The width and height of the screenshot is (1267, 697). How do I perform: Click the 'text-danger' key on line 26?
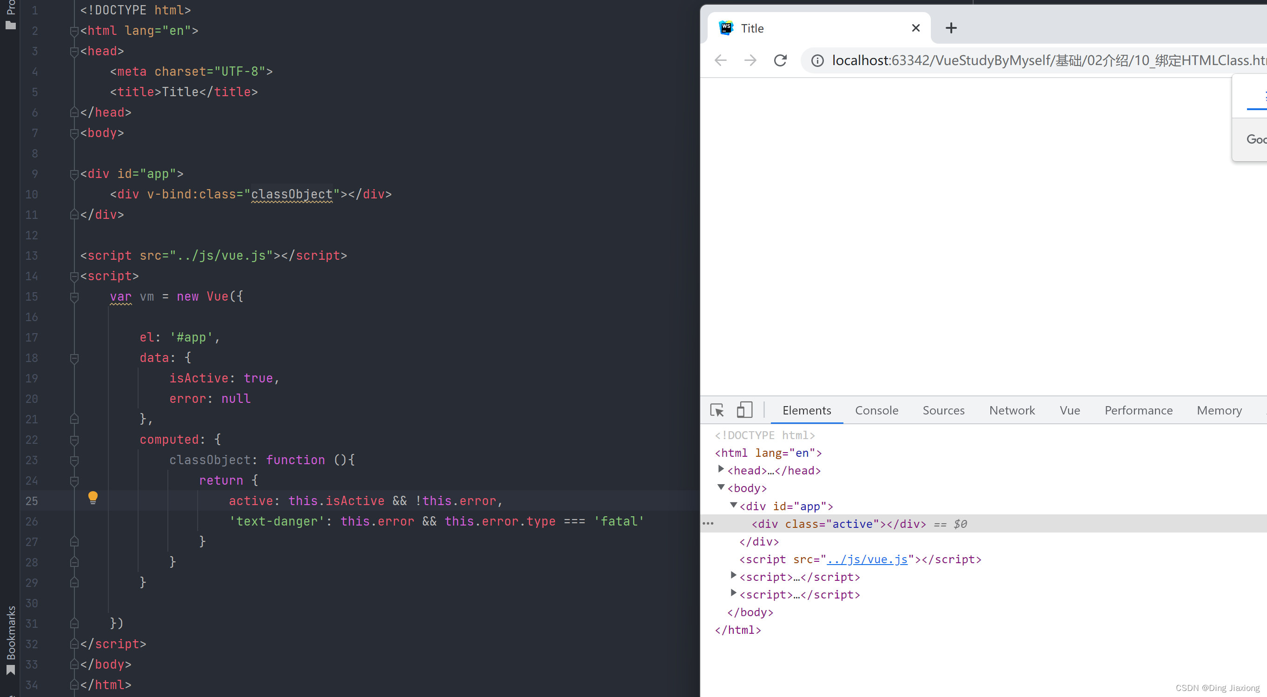point(277,521)
